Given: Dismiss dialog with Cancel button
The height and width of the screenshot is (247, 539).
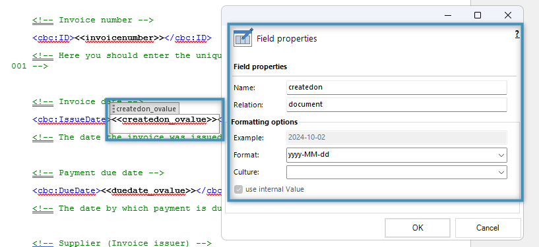Looking at the screenshot, I should tap(488, 228).
